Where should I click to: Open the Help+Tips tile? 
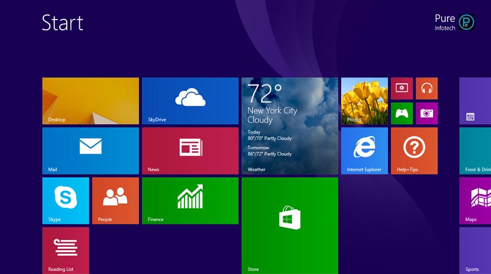[x=414, y=151]
